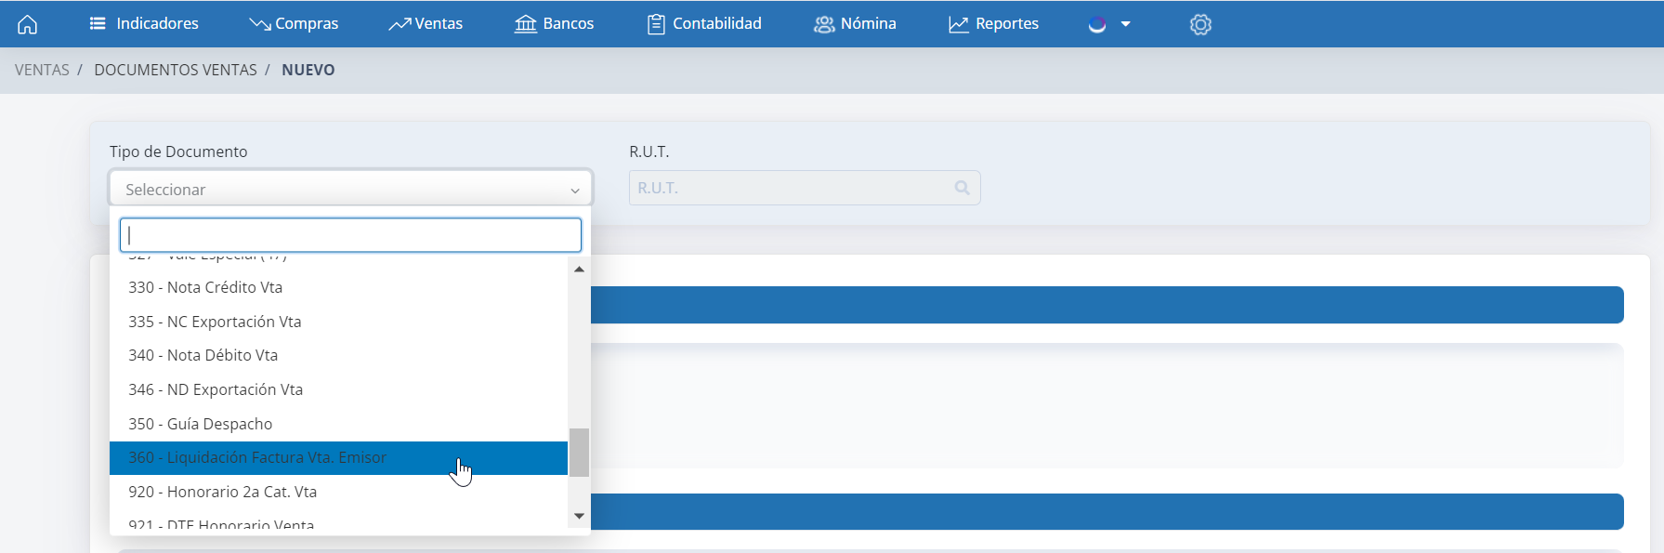This screenshot has height=553, width=1664.
Task: Expand the profile dropdown caret
Action: 1126,24
